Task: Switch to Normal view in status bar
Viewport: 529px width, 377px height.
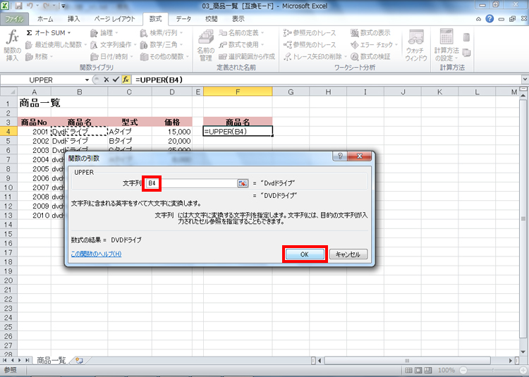Action: 408,370
